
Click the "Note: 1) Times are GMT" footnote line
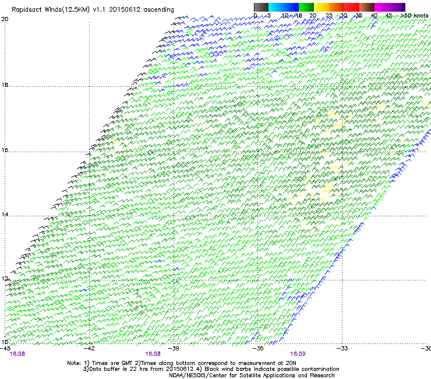tap(182, 363)
